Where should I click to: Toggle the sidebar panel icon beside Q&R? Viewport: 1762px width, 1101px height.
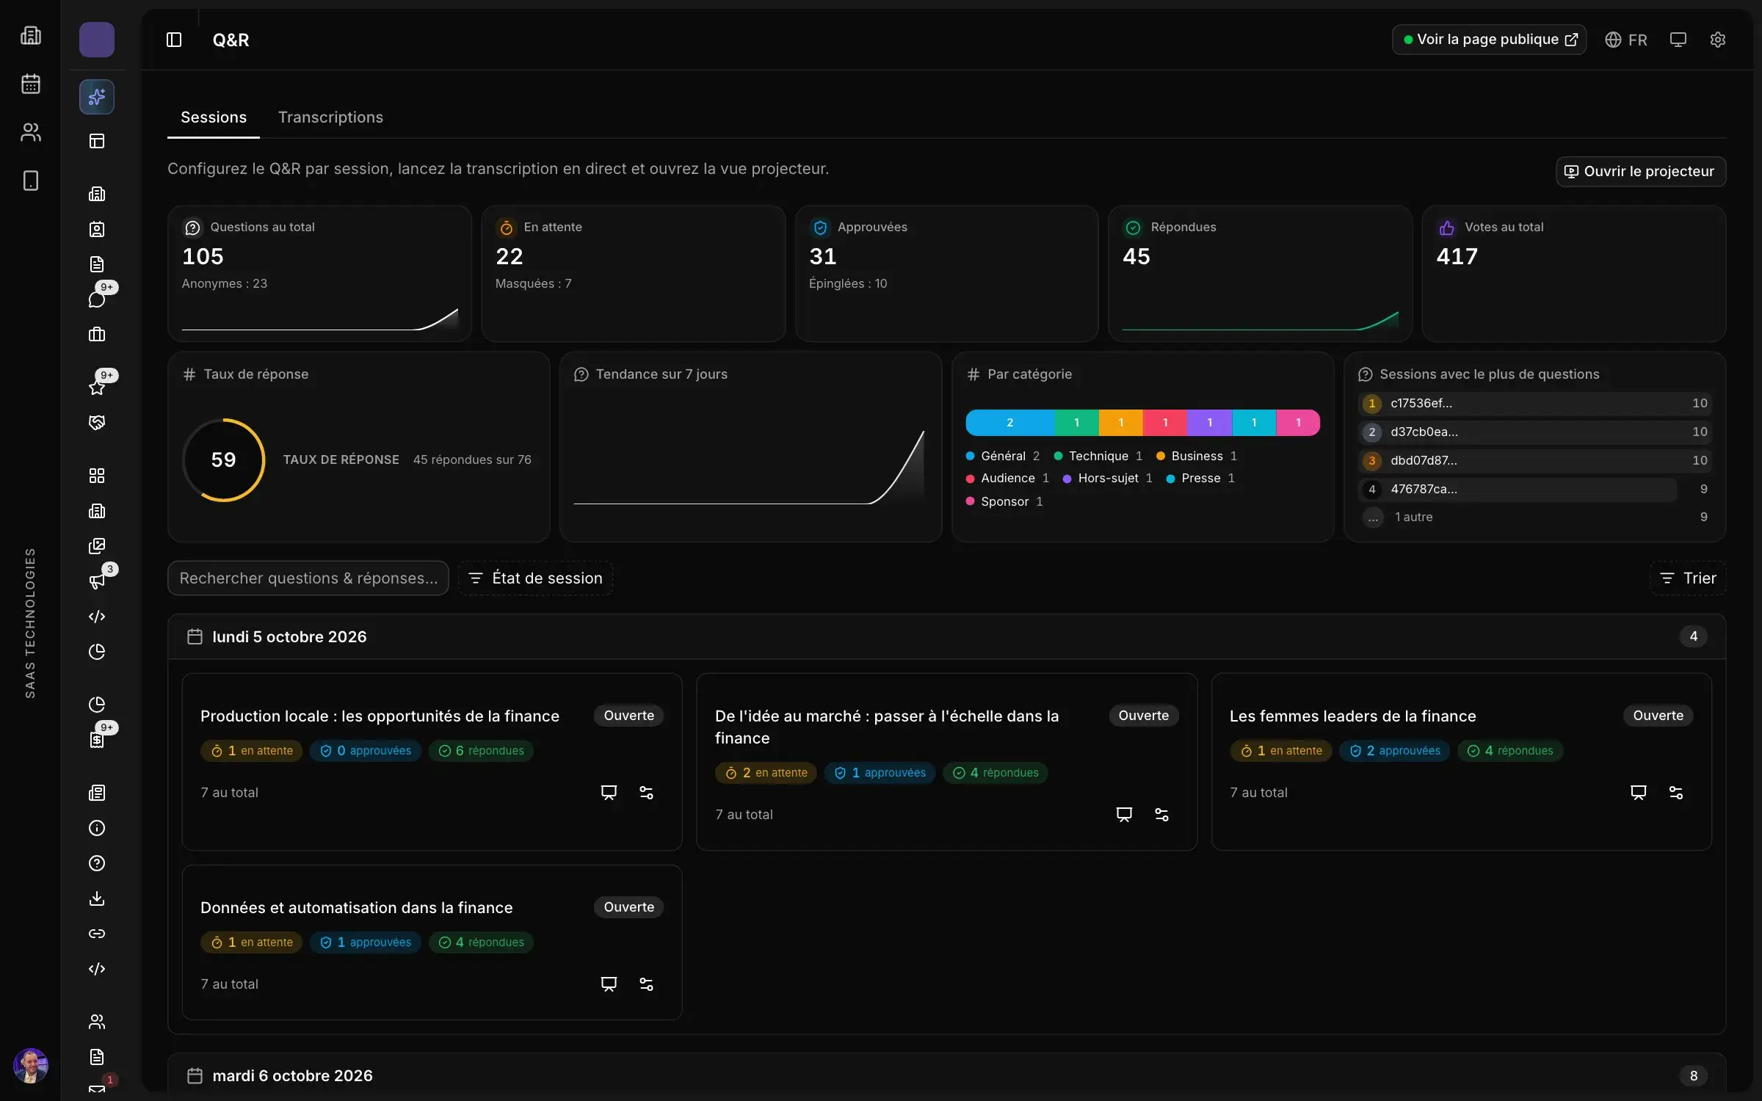(174, 40)
